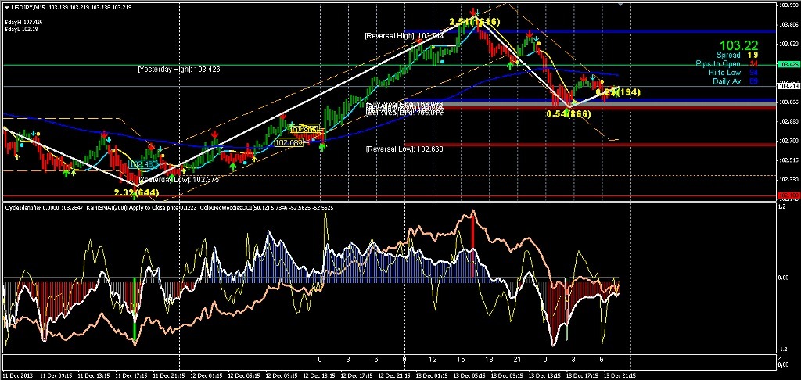This screenshot has width=801, height=380.
Task: Click the white 103.219 current price tag
Action: click(787, 86)
